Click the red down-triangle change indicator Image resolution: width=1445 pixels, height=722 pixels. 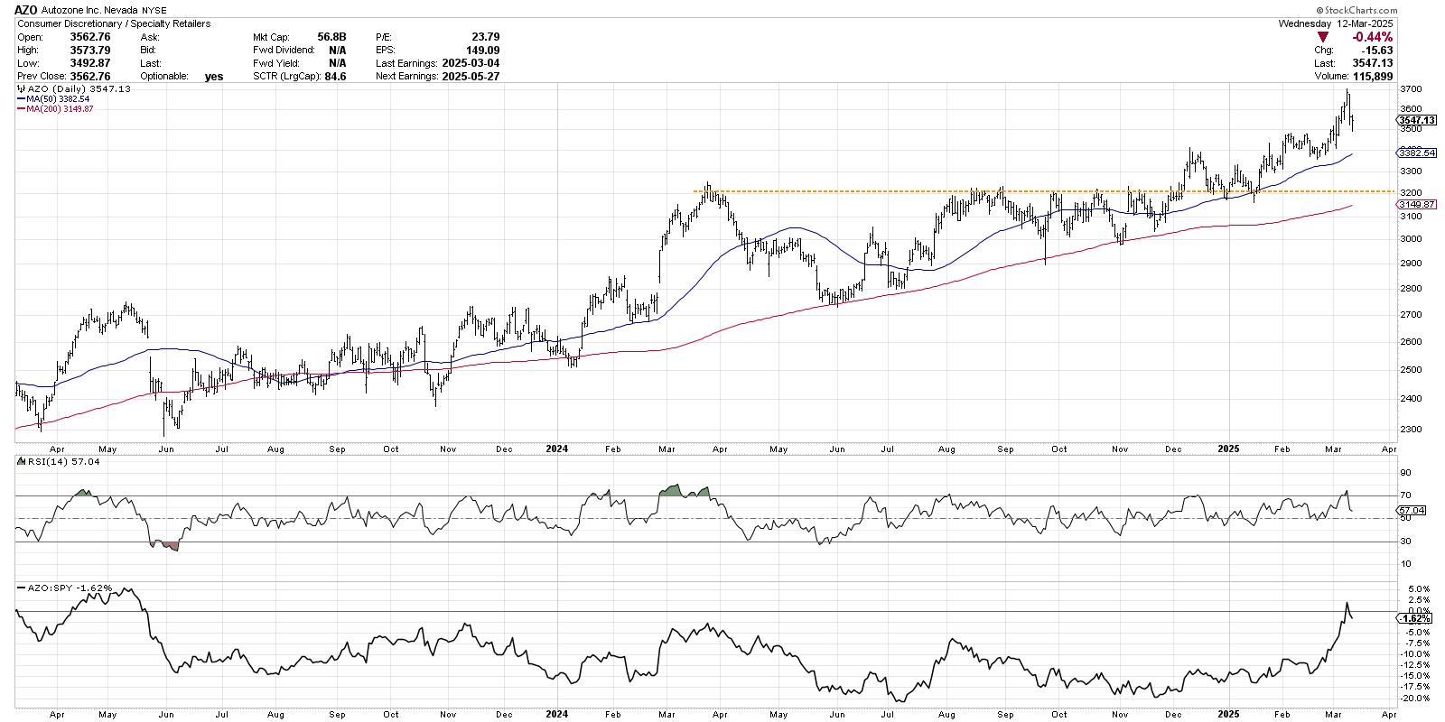1323,37
